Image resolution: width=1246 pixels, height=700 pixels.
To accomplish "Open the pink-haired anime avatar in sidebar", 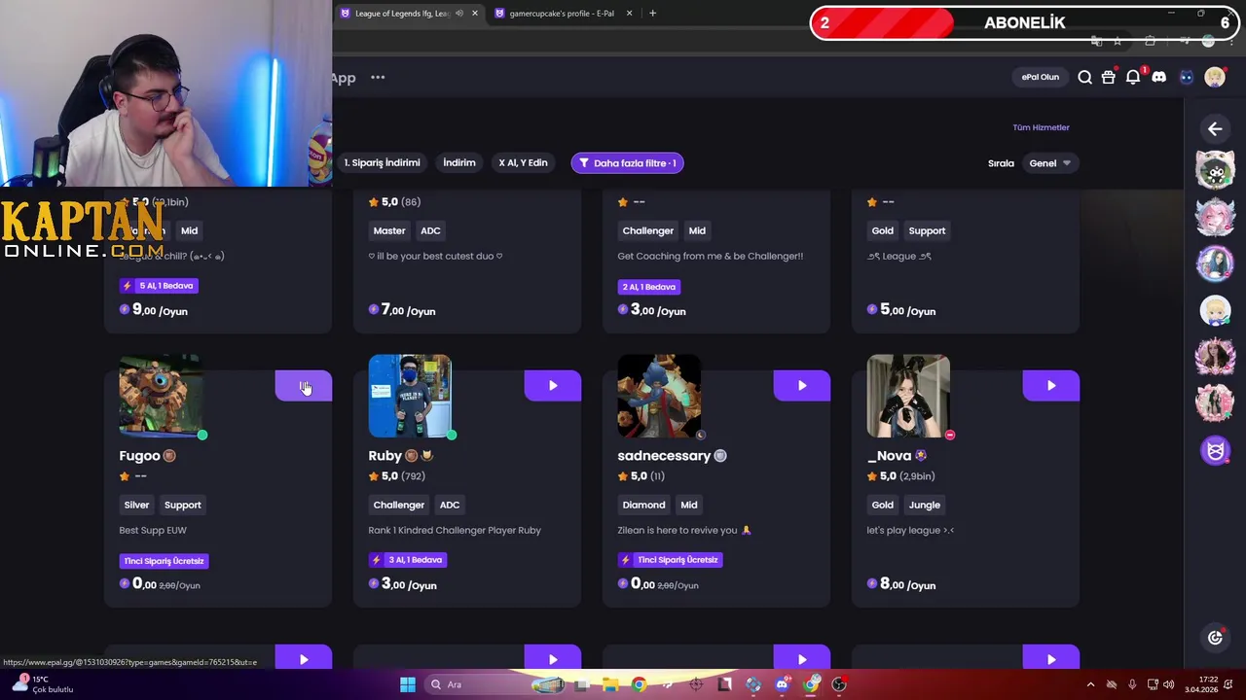I will (1215, 218).
